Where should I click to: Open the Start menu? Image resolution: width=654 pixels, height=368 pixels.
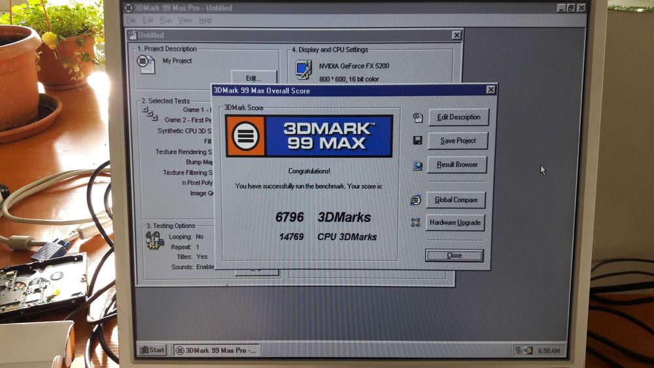[x=152, y=350]
